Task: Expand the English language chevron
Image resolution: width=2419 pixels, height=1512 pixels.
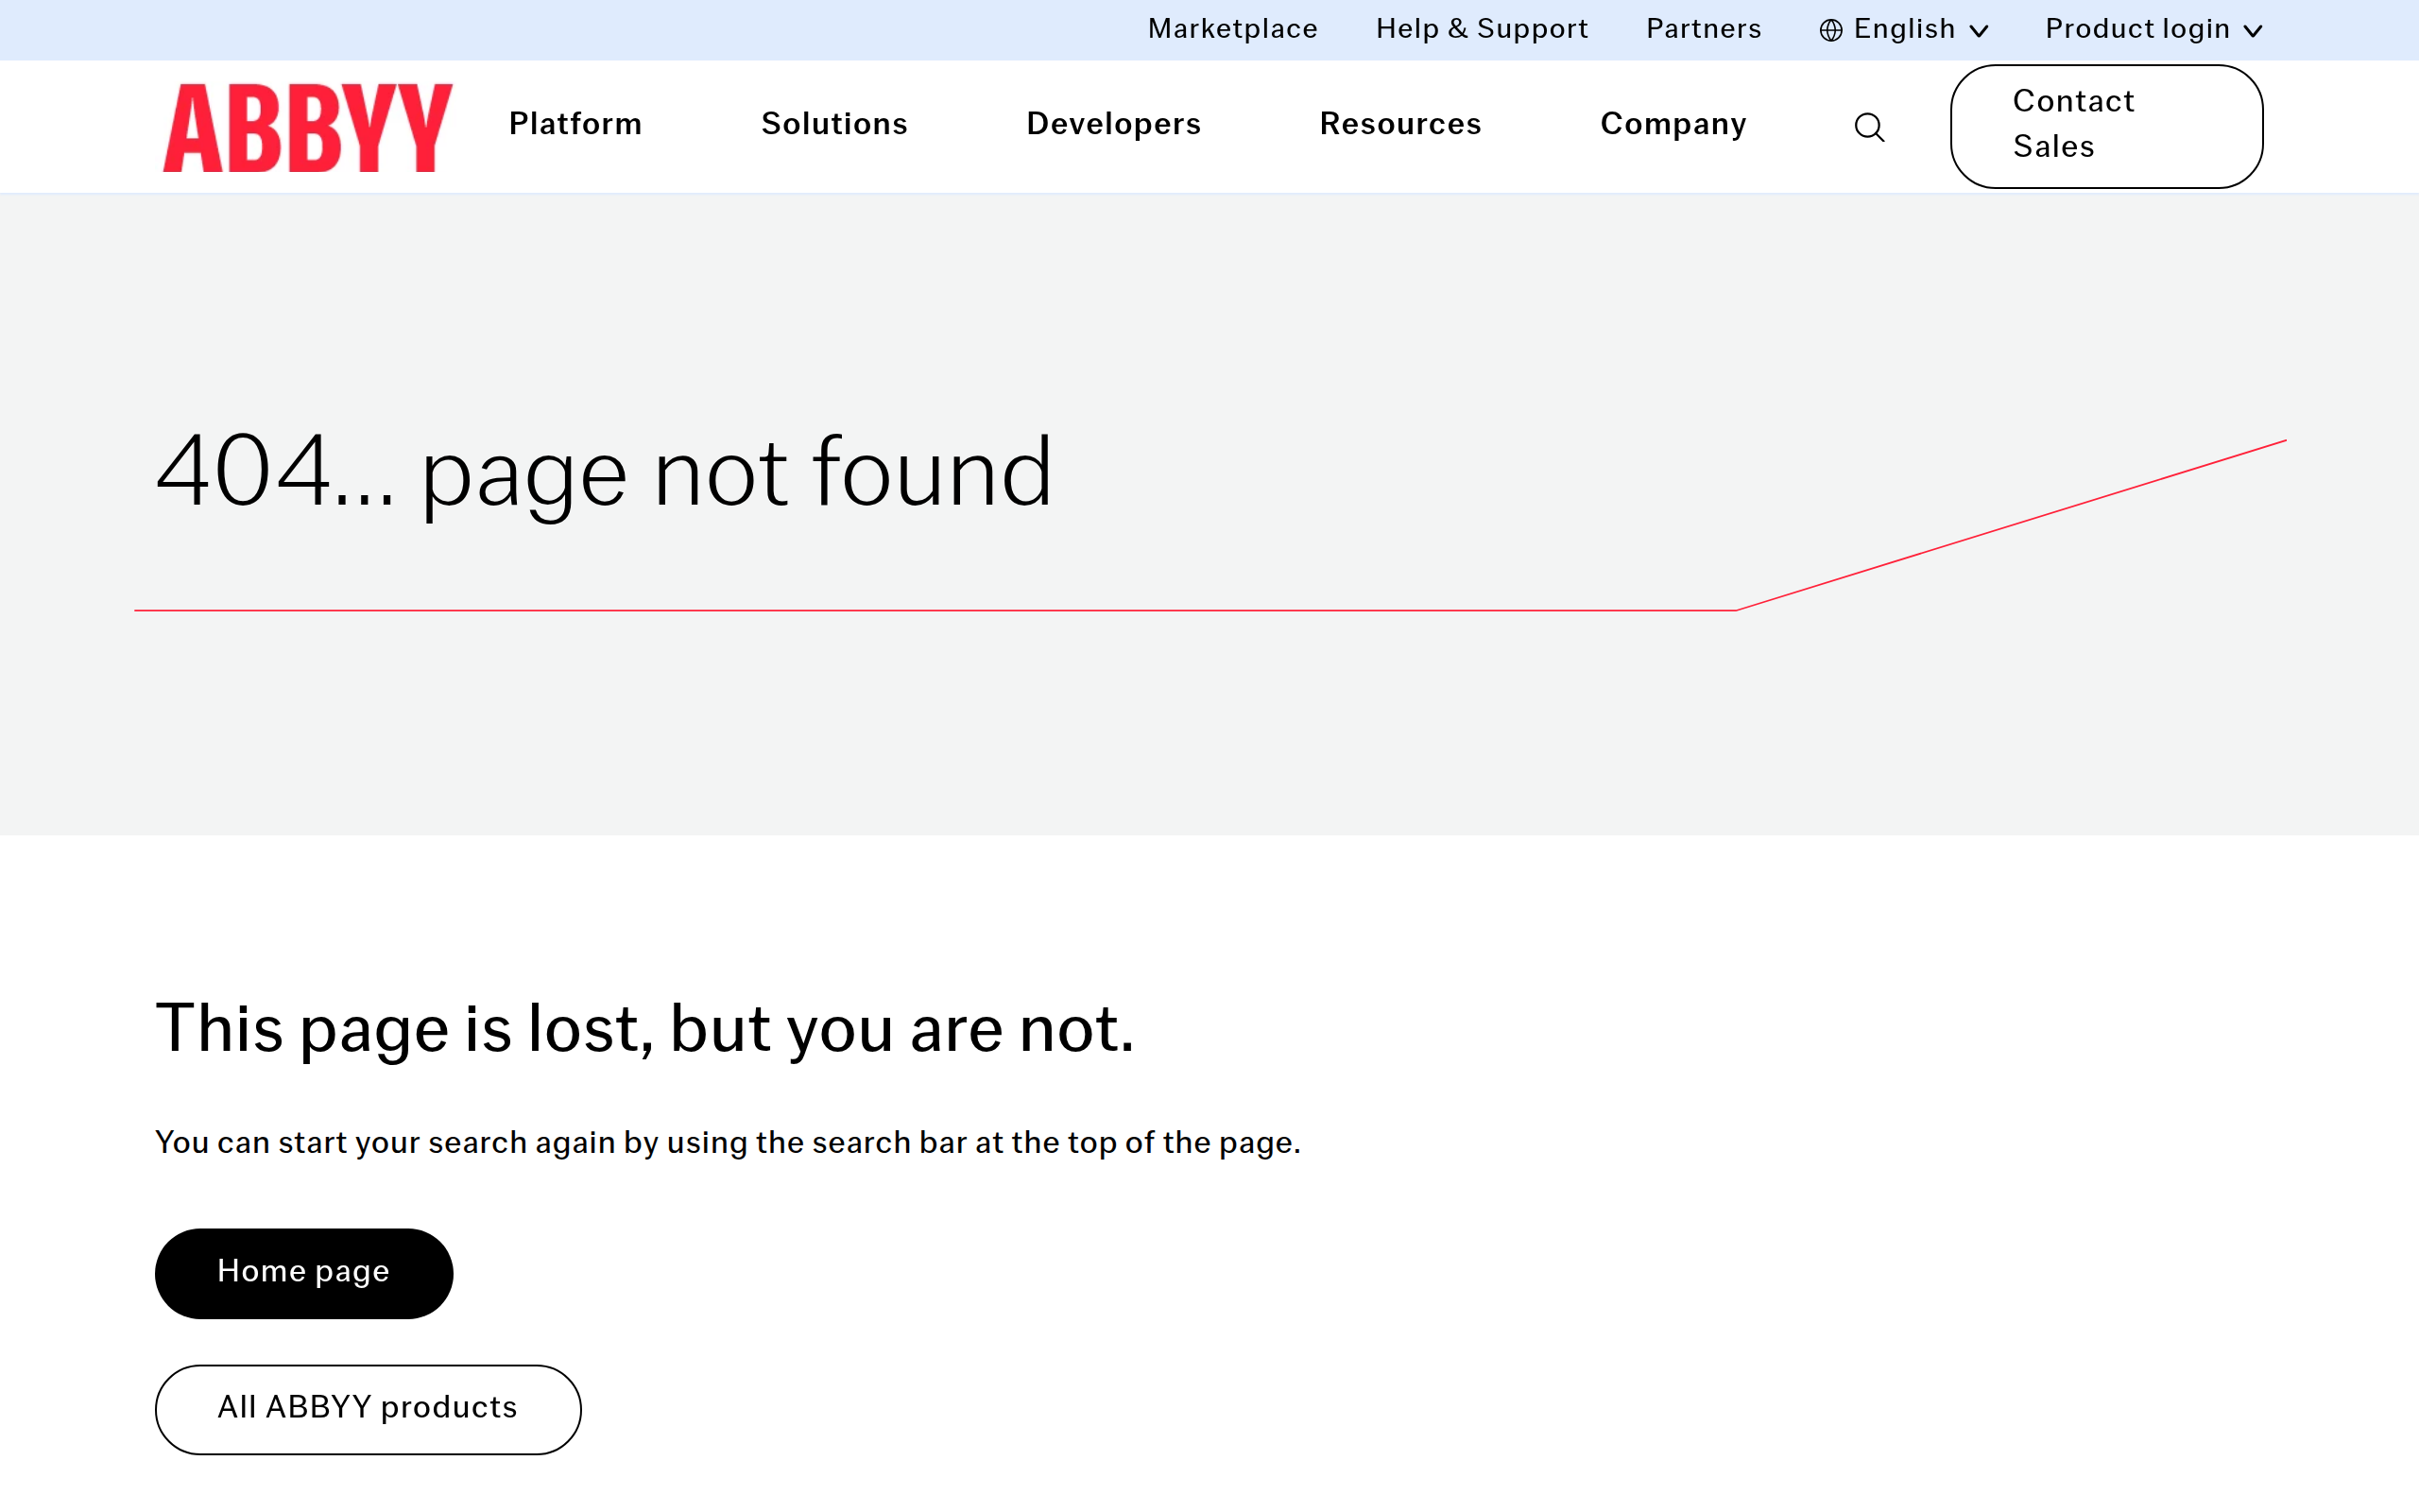Action: [1978, 31]
